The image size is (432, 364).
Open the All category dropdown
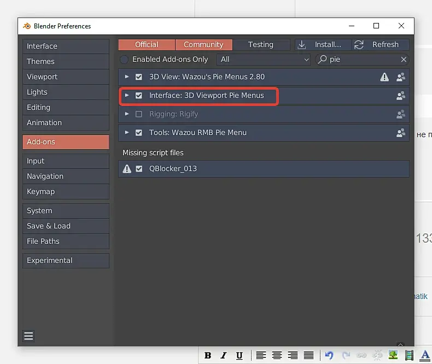[264, 60]
